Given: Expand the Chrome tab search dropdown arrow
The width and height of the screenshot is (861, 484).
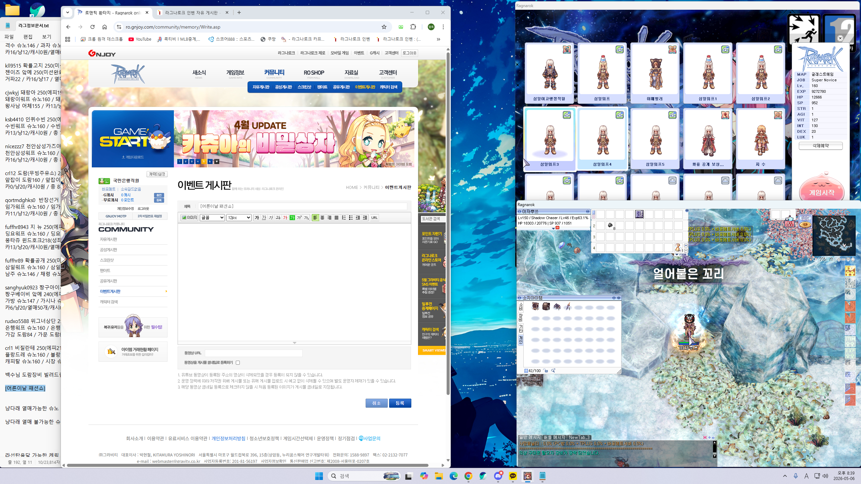Looking at the screenshot, I should click(68, 12).
